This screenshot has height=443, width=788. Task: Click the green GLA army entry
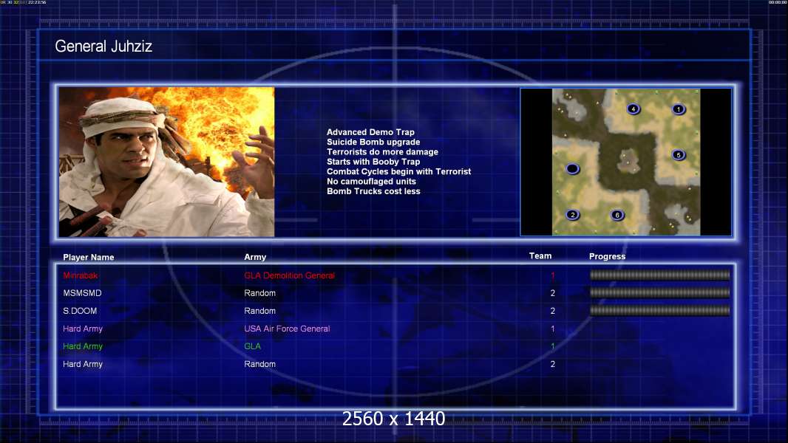[x=252, y=346]
